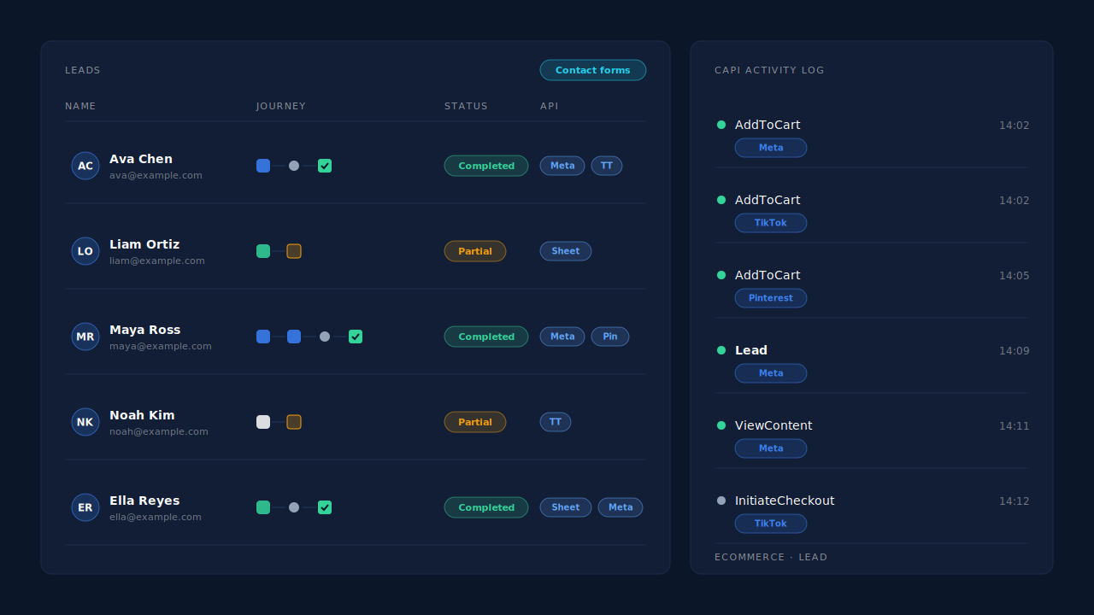
Task: Click the gray dot step in Ava Chen's journey
Action: tap(294, 166)
